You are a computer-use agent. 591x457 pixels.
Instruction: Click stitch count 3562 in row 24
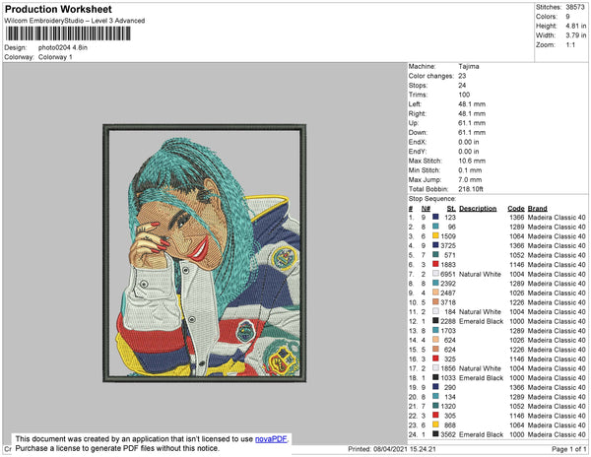point(448,434)
